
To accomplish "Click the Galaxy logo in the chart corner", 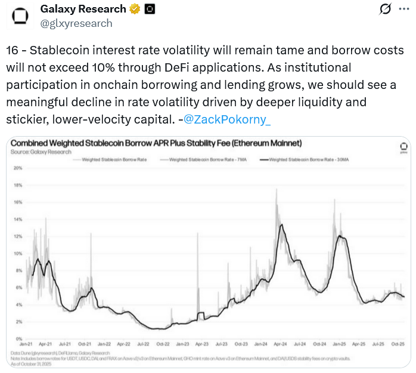I will click(x=404, y=147).
